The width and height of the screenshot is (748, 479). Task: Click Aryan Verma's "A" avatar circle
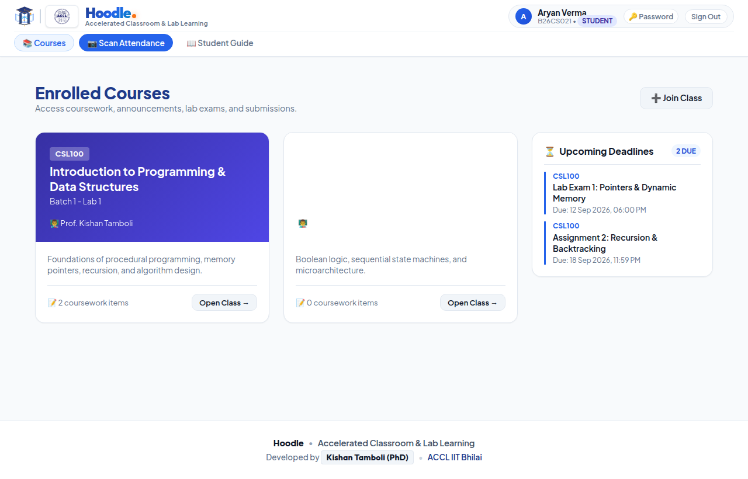[524, 16]
